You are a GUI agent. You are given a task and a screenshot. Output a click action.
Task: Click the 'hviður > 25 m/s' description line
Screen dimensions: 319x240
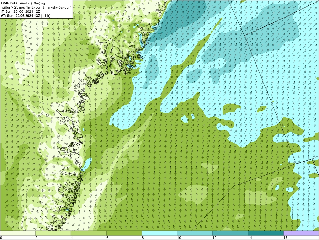point(36,8)
